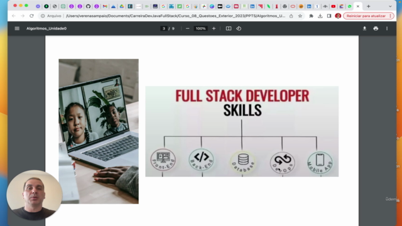This screenshot has width=402, height=226.
Task: Bookmark this page with the star icon
Action: pyautogui.click(x=300, y=16)
